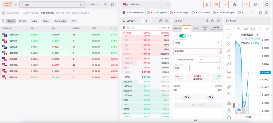This screenshot has height=123, width=273.
Task: Open the chat bubbles toolbar button
Action: click(255, 5)
